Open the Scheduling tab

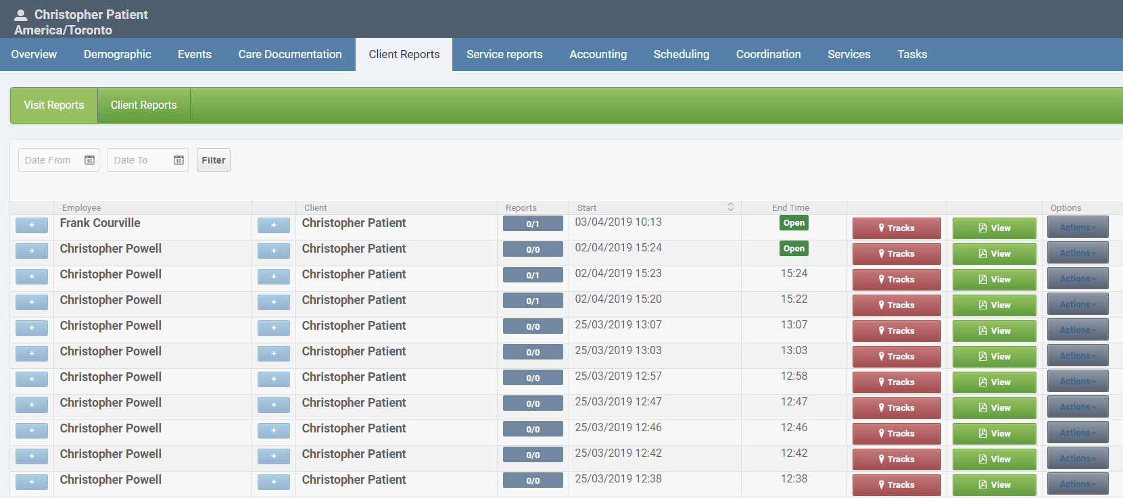click(x=681, y=54)
